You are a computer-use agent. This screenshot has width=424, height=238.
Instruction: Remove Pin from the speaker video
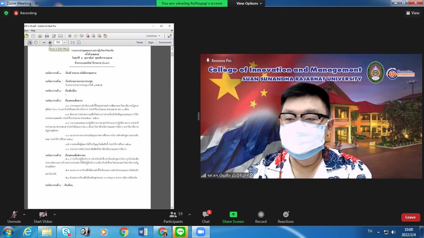[219, 61]
